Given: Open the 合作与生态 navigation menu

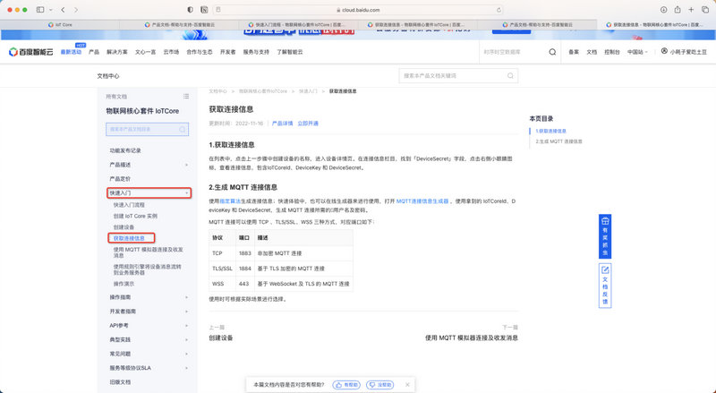Looking at the screenshot, I should tap(200, 52).
